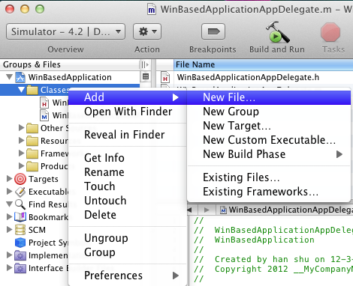Click the Products folder icon
Image resolution: width=353 pixels, height=286 pixels.
(32, 166)
